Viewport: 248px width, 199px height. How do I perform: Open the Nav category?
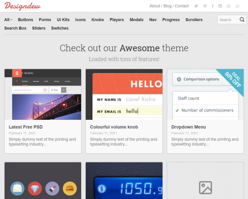point(153,19)
